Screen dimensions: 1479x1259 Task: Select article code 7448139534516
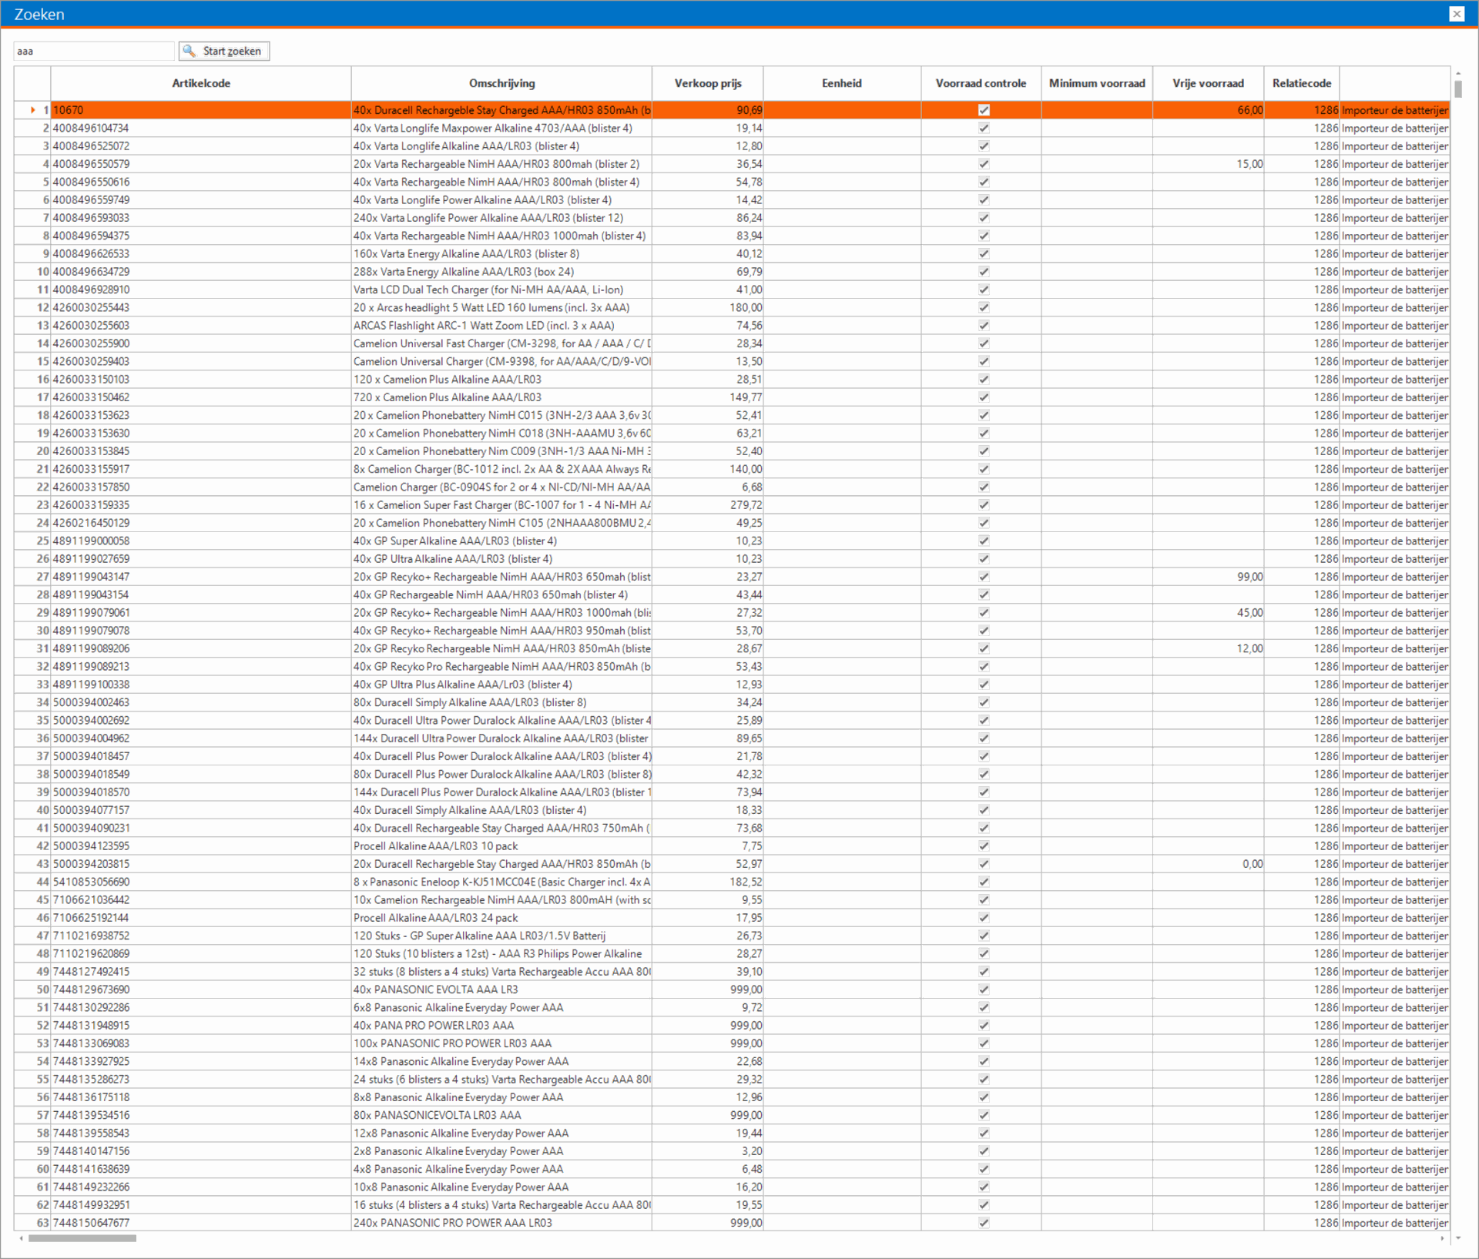(x=91, y=1115)
